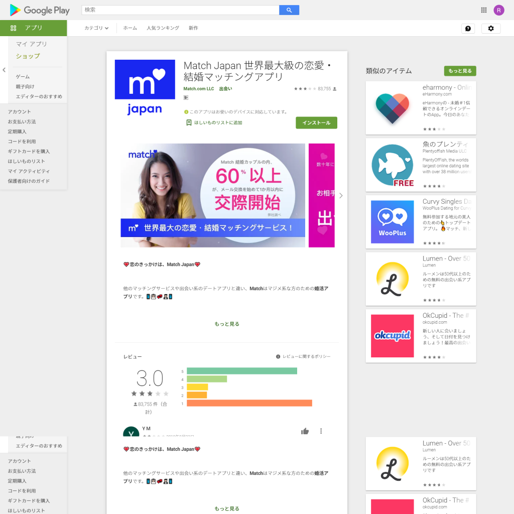514x514 pixels.
Task: Expand the カテゴリ dropdown
Action: [96, 28]
